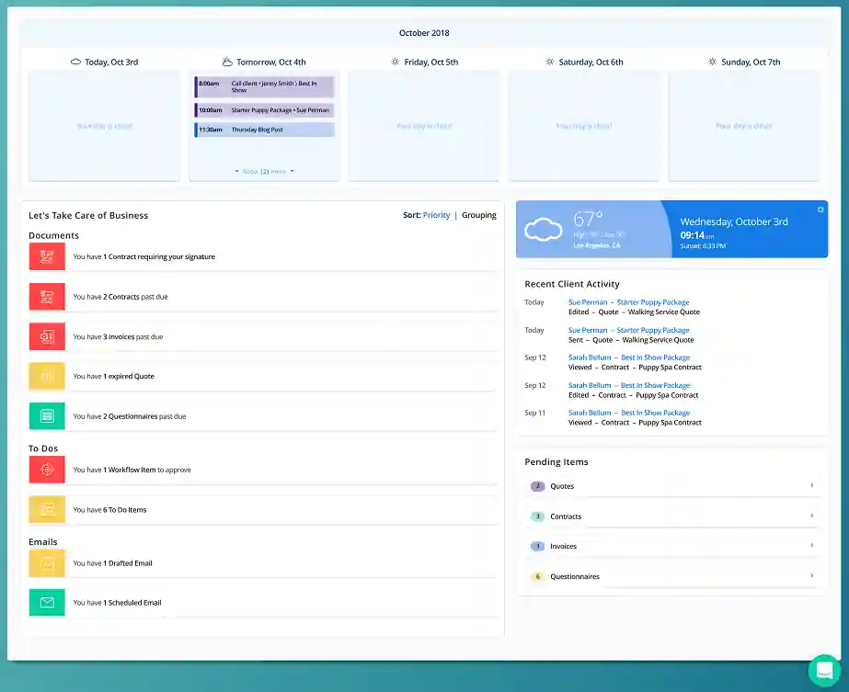This screenshot has width=849, height=692.
Task: Open weather widget settings gear
Action: (x=820, y=210)
